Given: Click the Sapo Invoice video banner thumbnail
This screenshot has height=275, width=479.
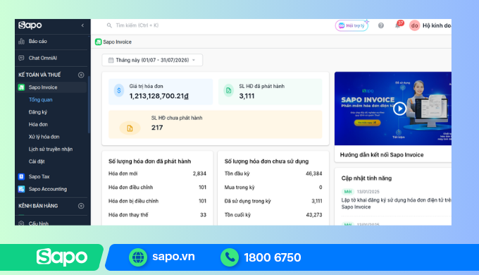Looking at the screenshot, I should [393, 109].
